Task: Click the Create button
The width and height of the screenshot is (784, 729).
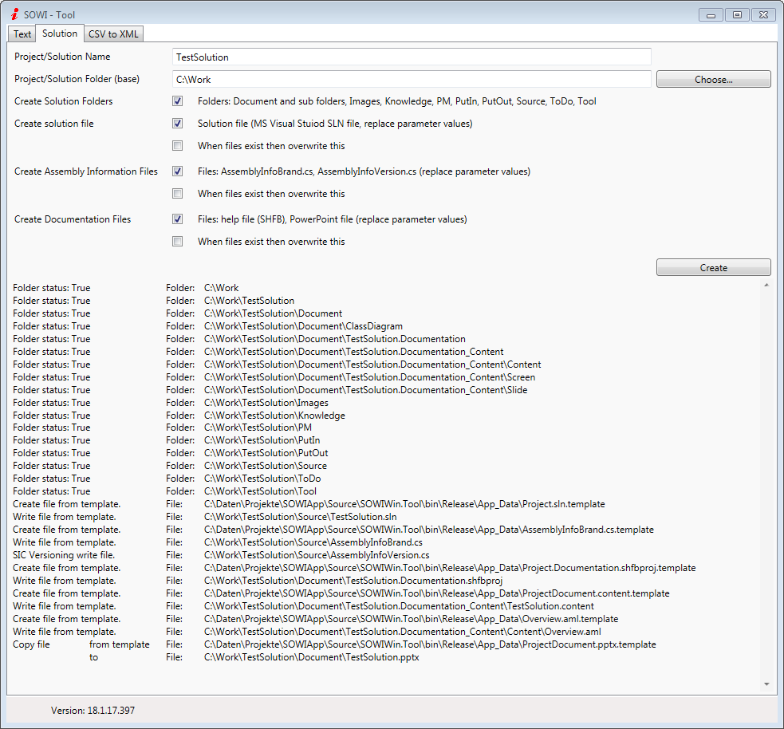Action: click(714, 267)
